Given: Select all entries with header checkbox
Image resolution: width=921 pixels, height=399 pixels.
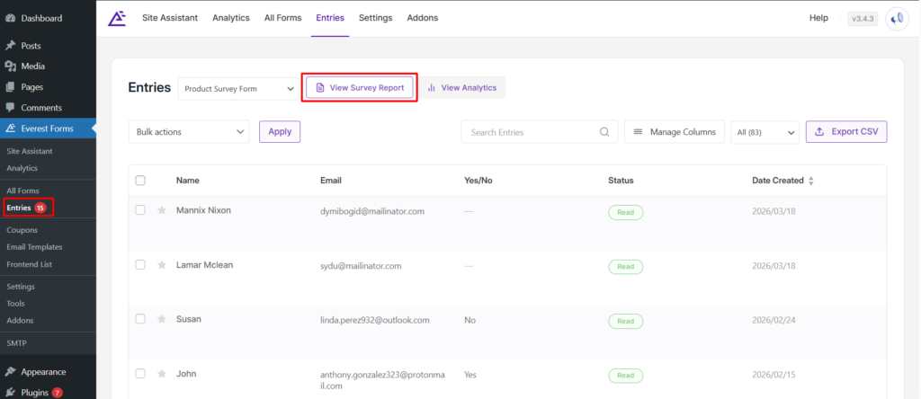Looking at the screenshot, I should click(139, 181).
